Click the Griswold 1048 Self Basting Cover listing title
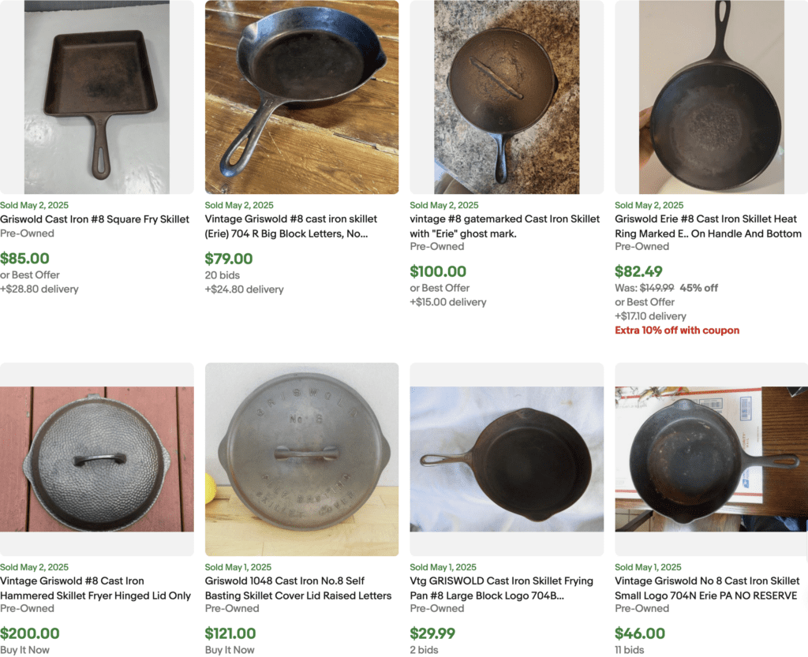808x657 pixels. [300, 588]
